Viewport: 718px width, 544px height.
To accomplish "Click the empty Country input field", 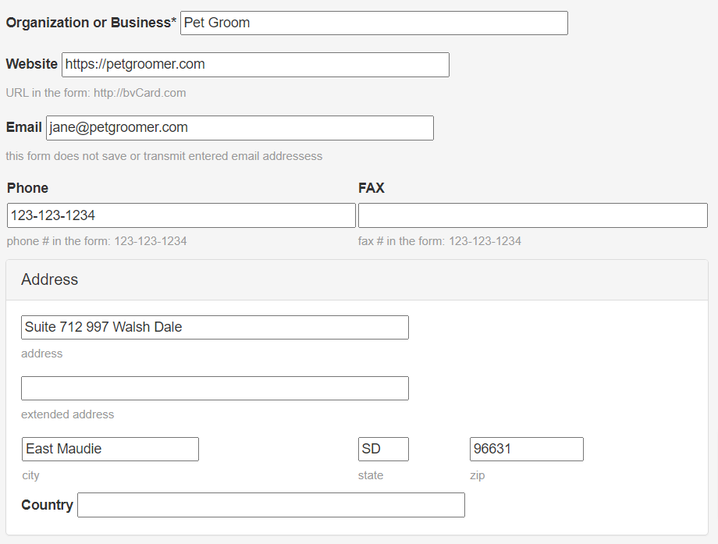I will tap(271, 505).
